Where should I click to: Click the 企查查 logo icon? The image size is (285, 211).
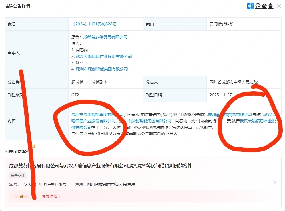pyautogui.click(x=250, y=6)
